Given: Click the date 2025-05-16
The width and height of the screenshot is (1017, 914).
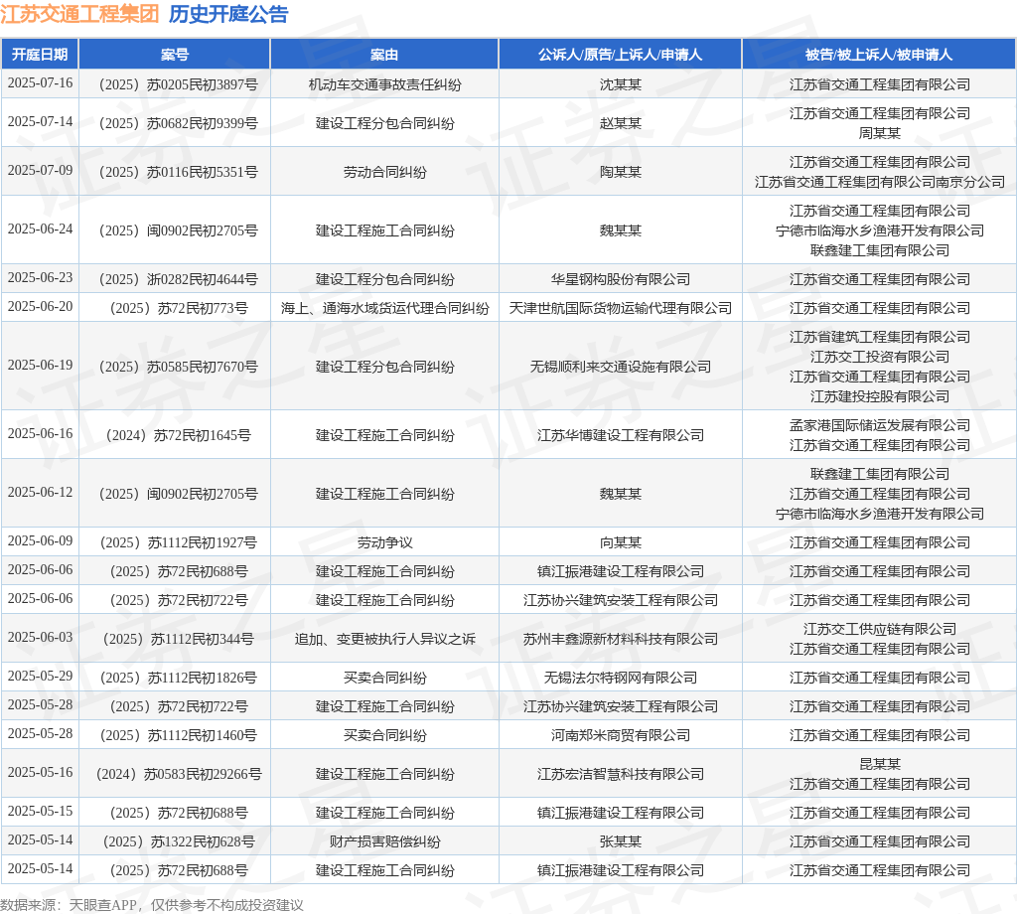Looking at the screenshot, I should (40, 773).
